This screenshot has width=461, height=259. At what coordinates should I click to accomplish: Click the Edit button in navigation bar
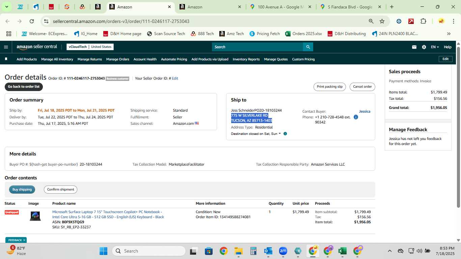[x=445, y=59]
